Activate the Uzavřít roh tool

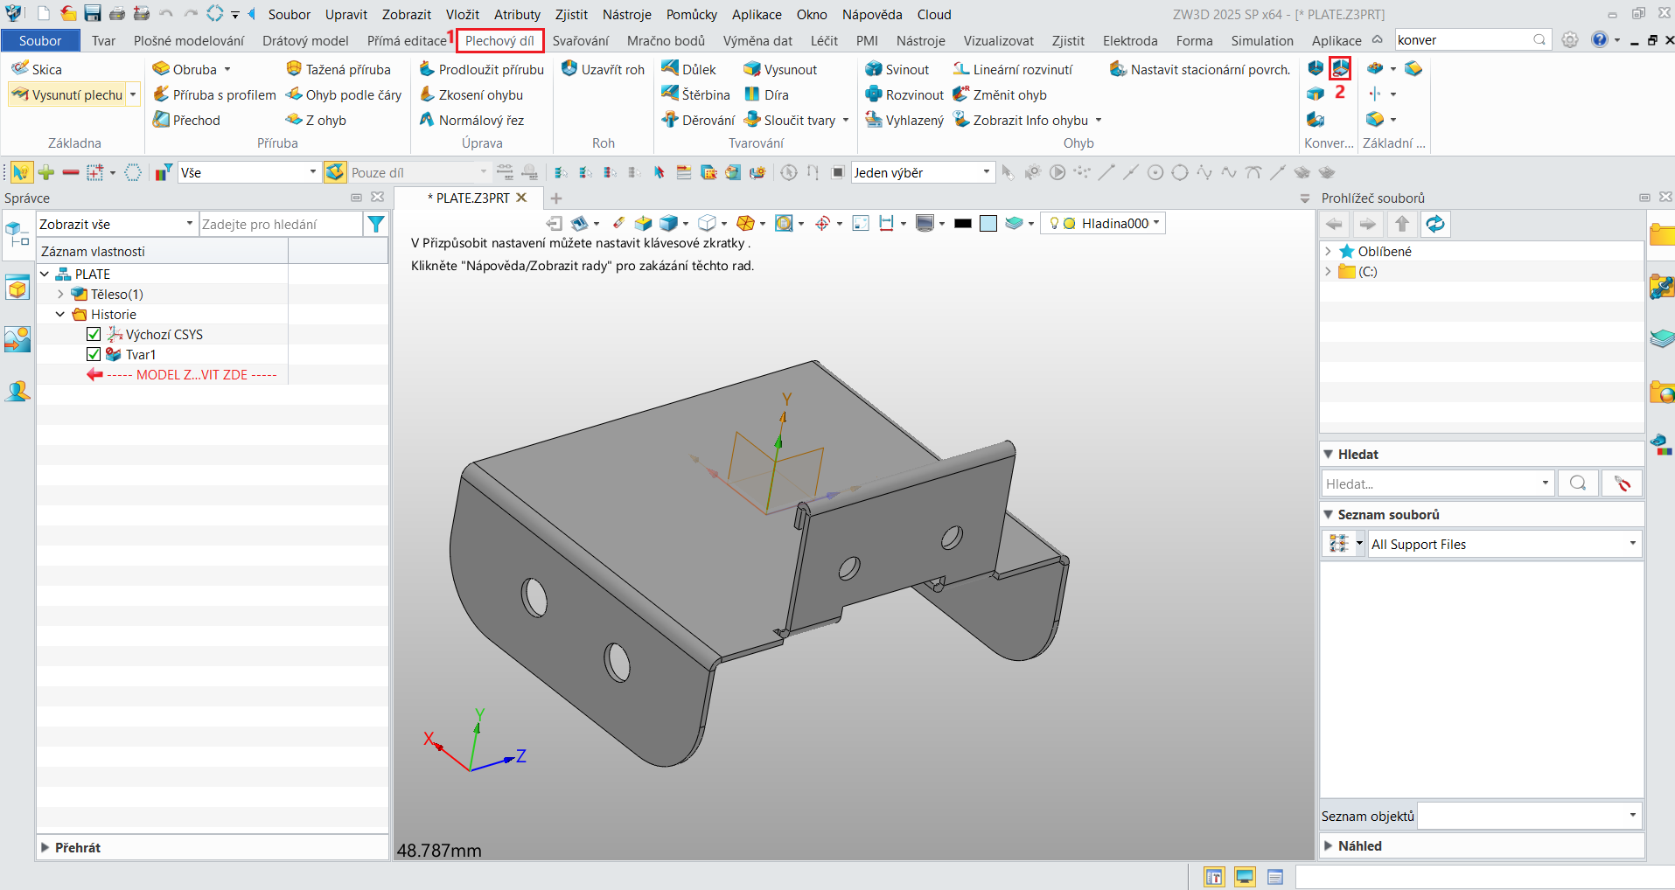tap(603, 69)
